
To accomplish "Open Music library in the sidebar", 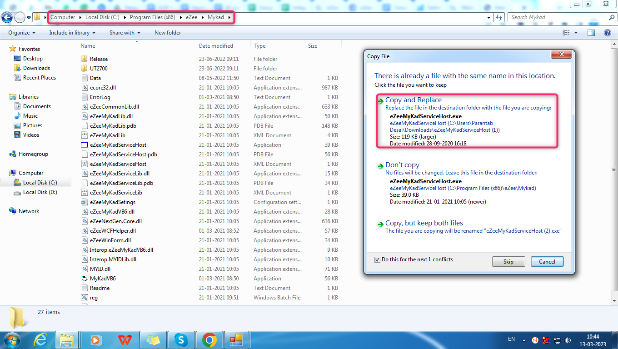I will coord(30,116).
